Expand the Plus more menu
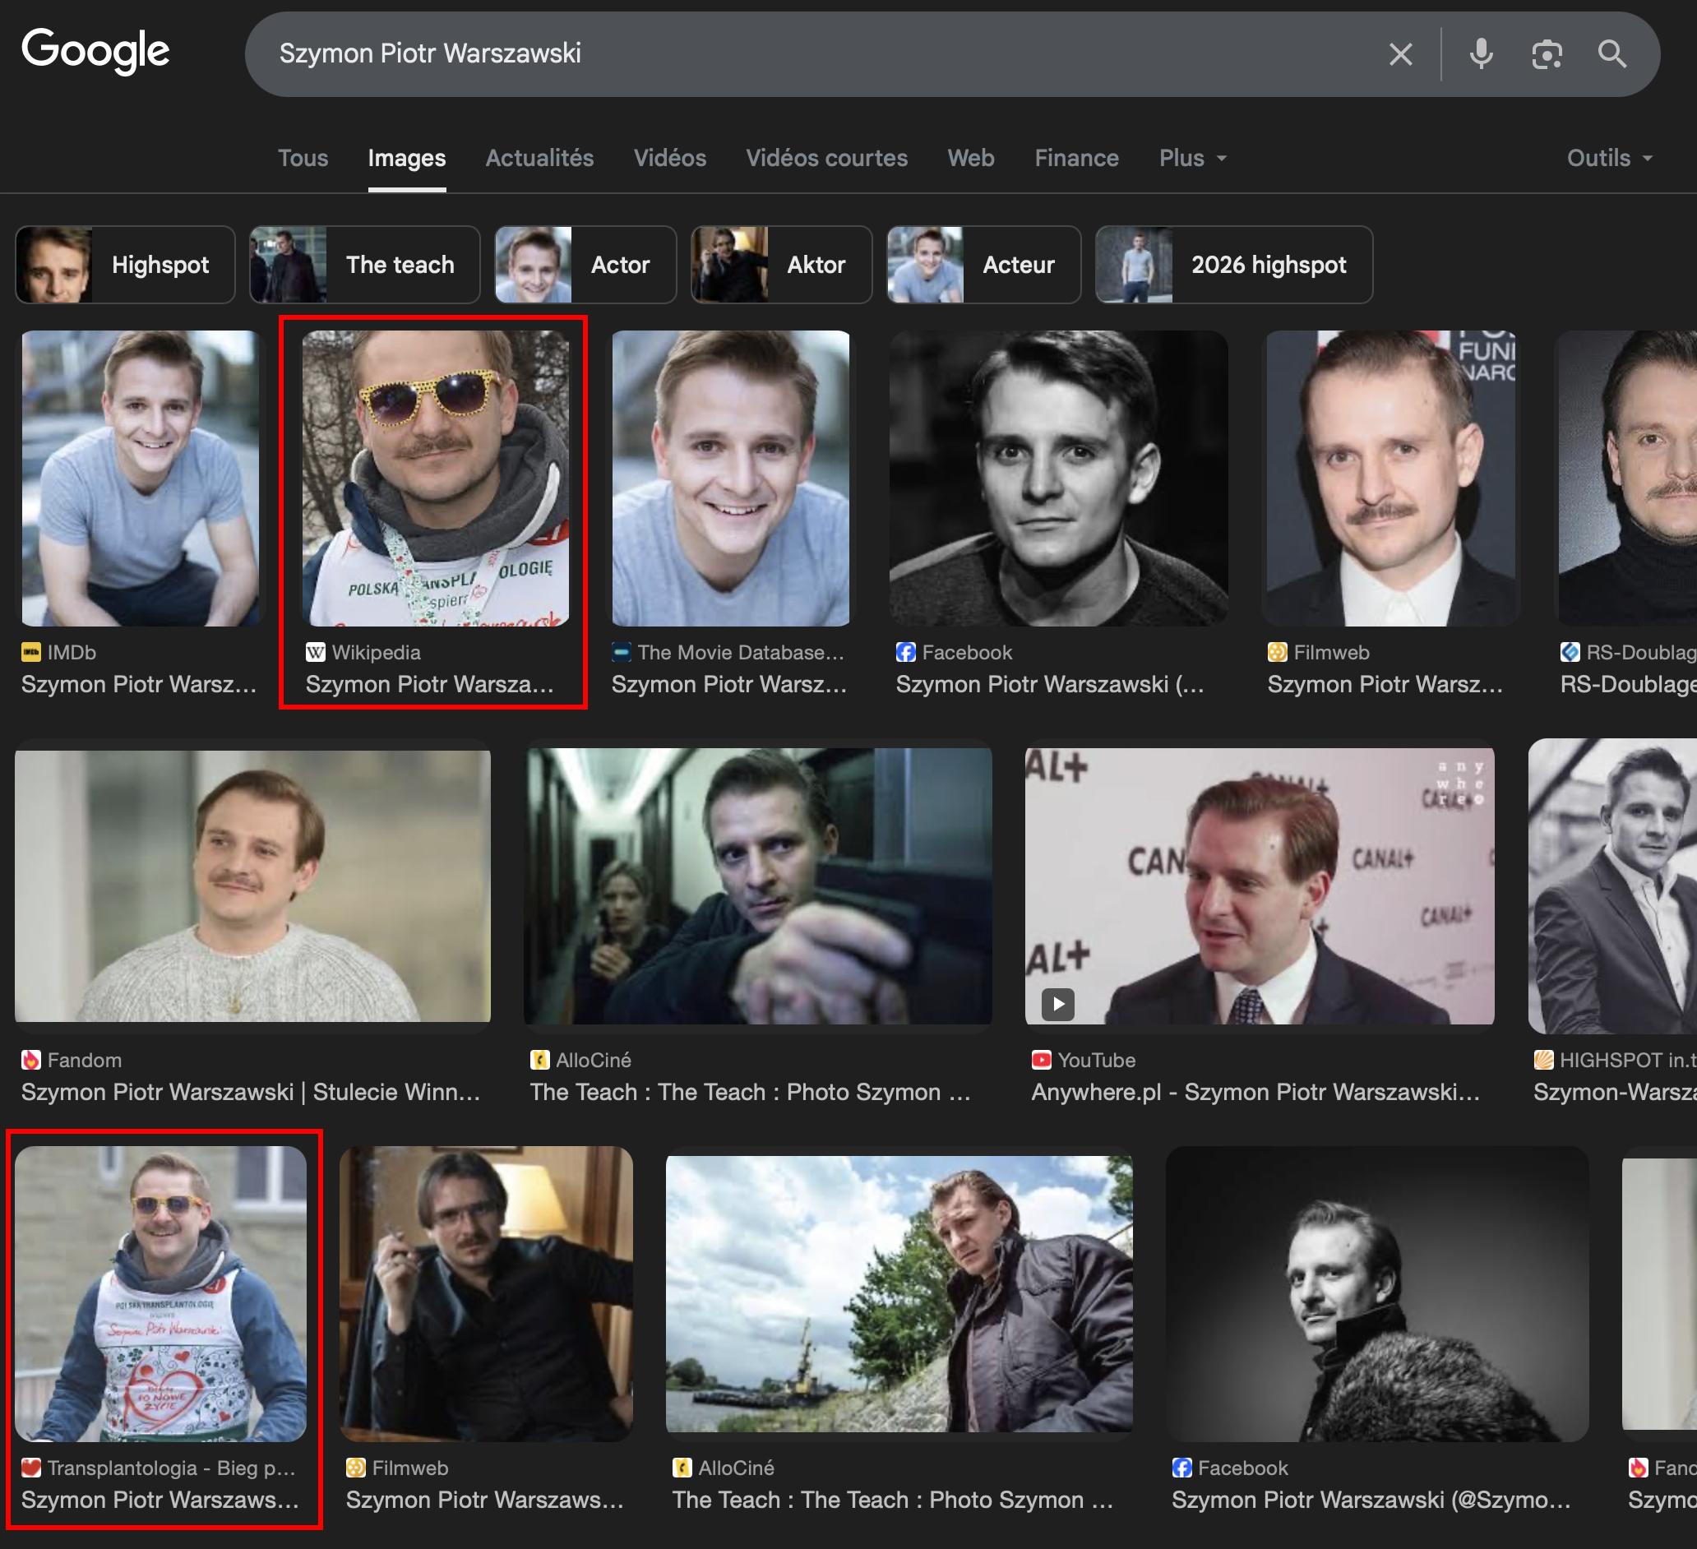 tap(1192, 158)
